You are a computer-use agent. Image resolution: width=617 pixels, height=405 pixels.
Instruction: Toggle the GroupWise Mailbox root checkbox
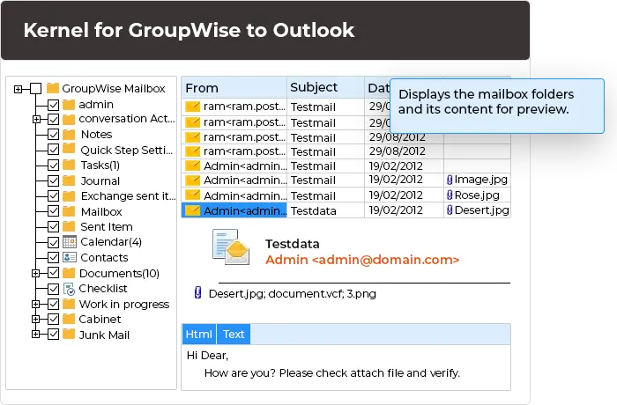tap(36, 88)
